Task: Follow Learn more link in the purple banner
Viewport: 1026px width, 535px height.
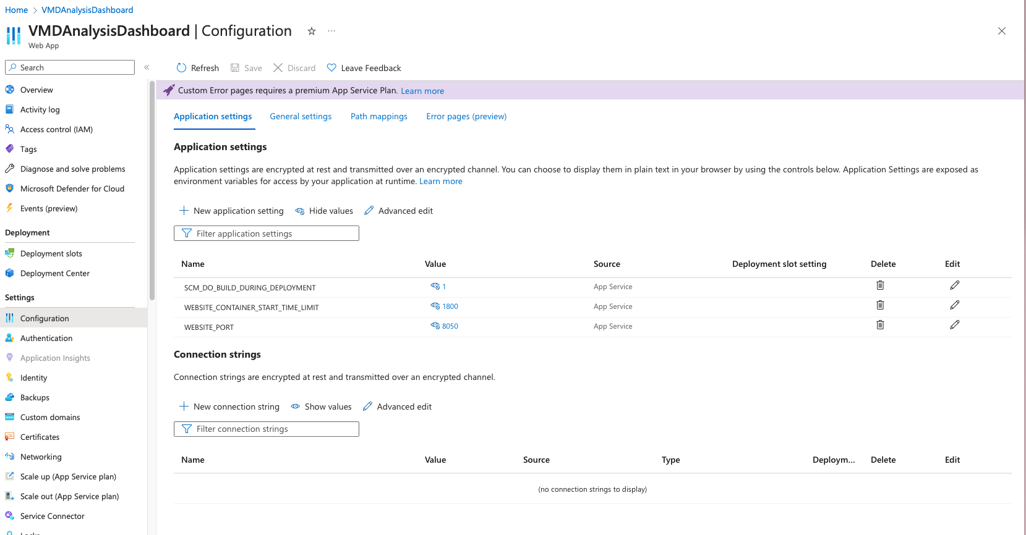Action: (x=422, y=91)
